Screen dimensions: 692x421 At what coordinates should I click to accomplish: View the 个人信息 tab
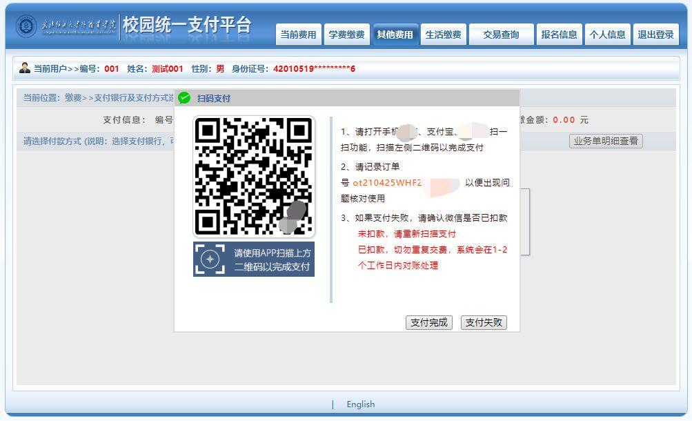click(x=608, y=35)
